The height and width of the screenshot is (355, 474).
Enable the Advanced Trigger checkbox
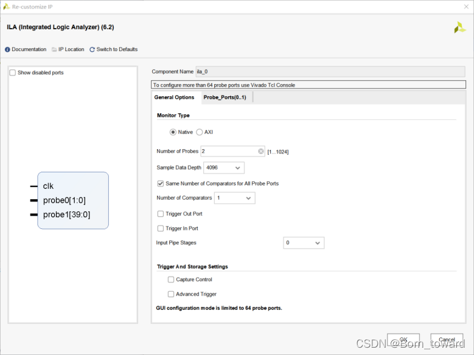click(x=171, y=294)
